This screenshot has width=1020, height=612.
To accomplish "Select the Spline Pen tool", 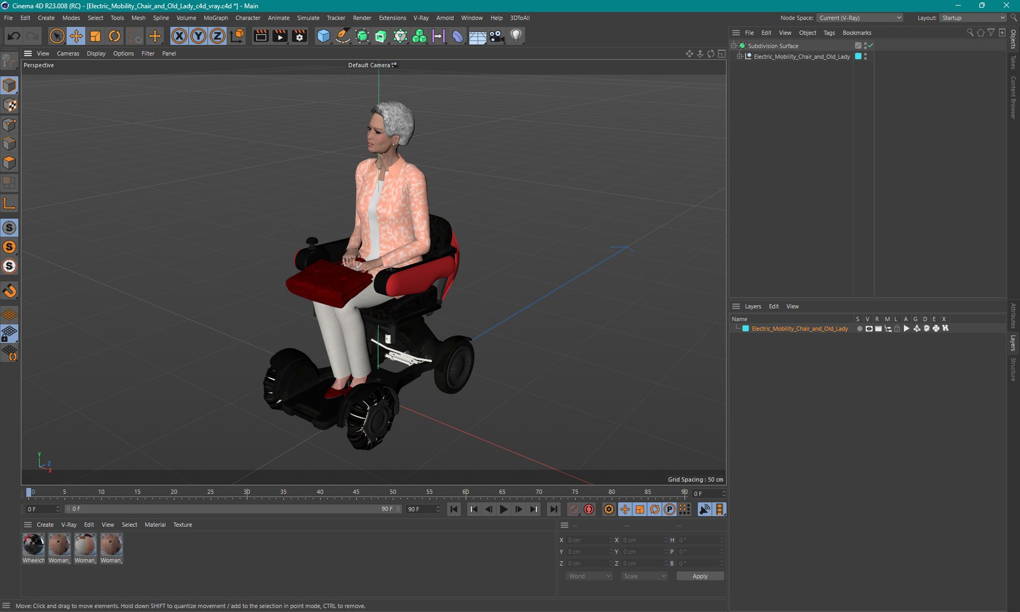I will tap(343, 36).
